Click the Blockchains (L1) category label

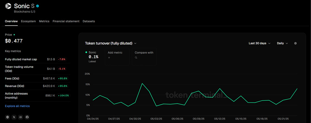point(25,11)
